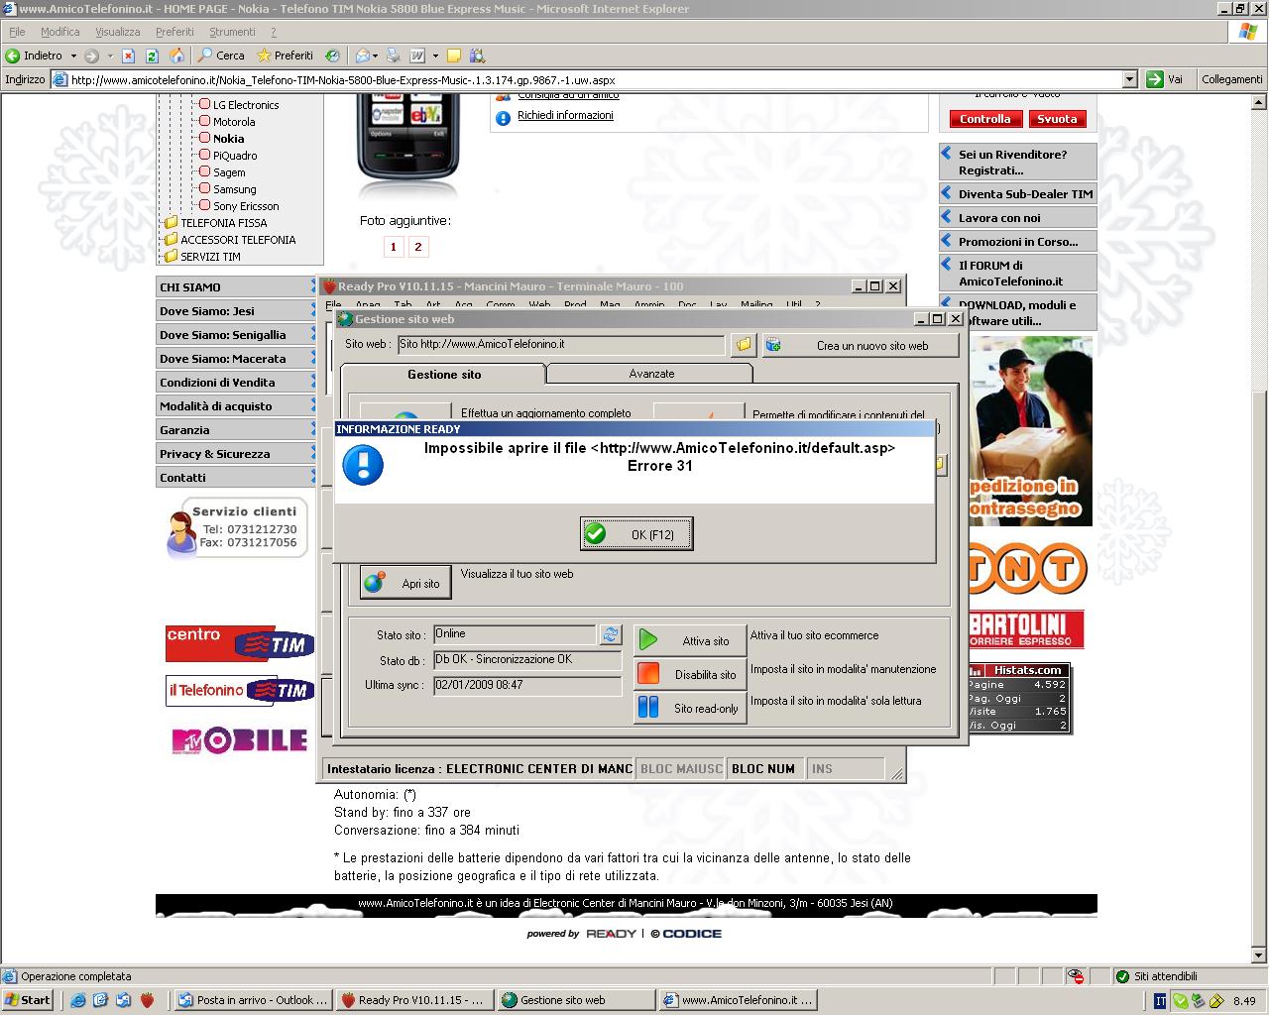Click the Sito web text field
Viewport: 1269px width, 1015px height.
tap(560, 345)
